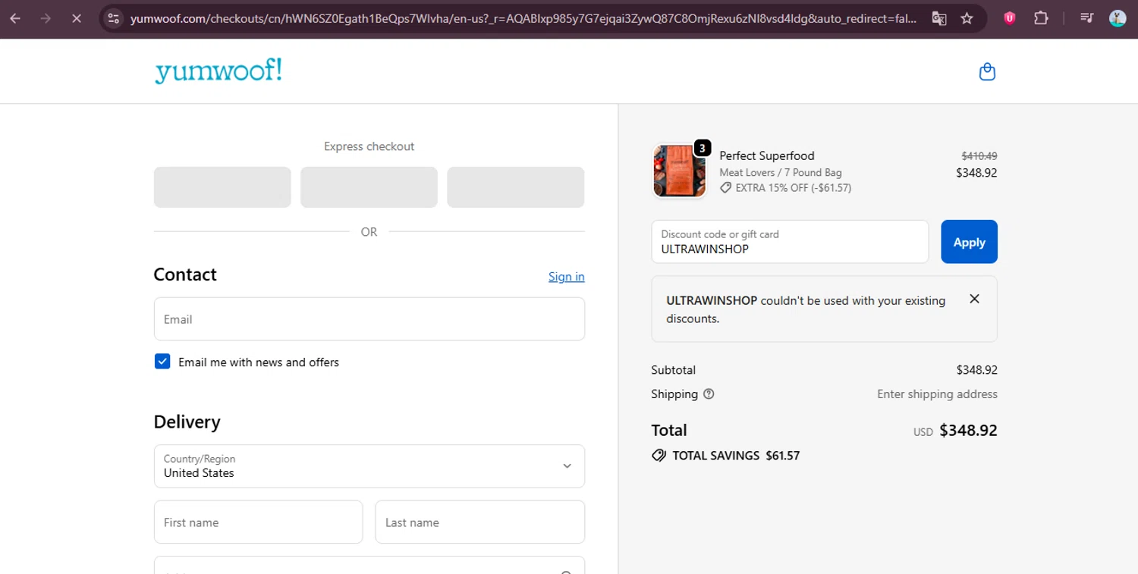Image resolution: width=1138 pixels, height=574 pixels.
Task: Click the Delivery section heading
Action: pyautogui.click(x=187, y=422)
